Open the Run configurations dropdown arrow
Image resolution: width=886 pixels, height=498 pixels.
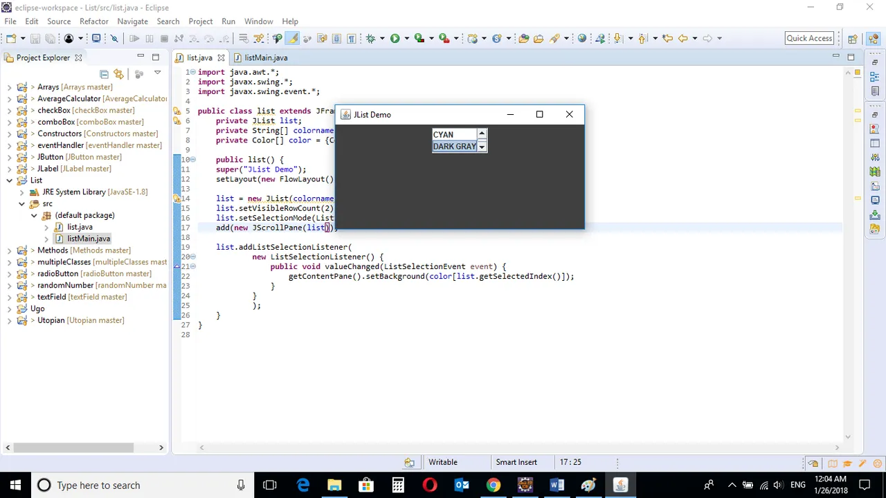406,38
